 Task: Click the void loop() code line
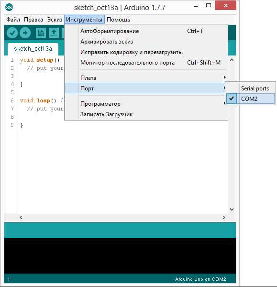tap(42, 100)
